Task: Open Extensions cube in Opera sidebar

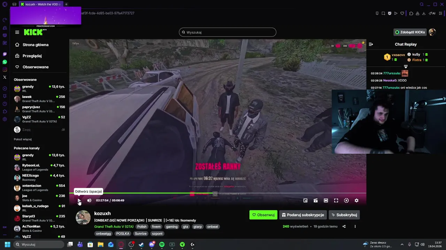Action: (5, 111)
